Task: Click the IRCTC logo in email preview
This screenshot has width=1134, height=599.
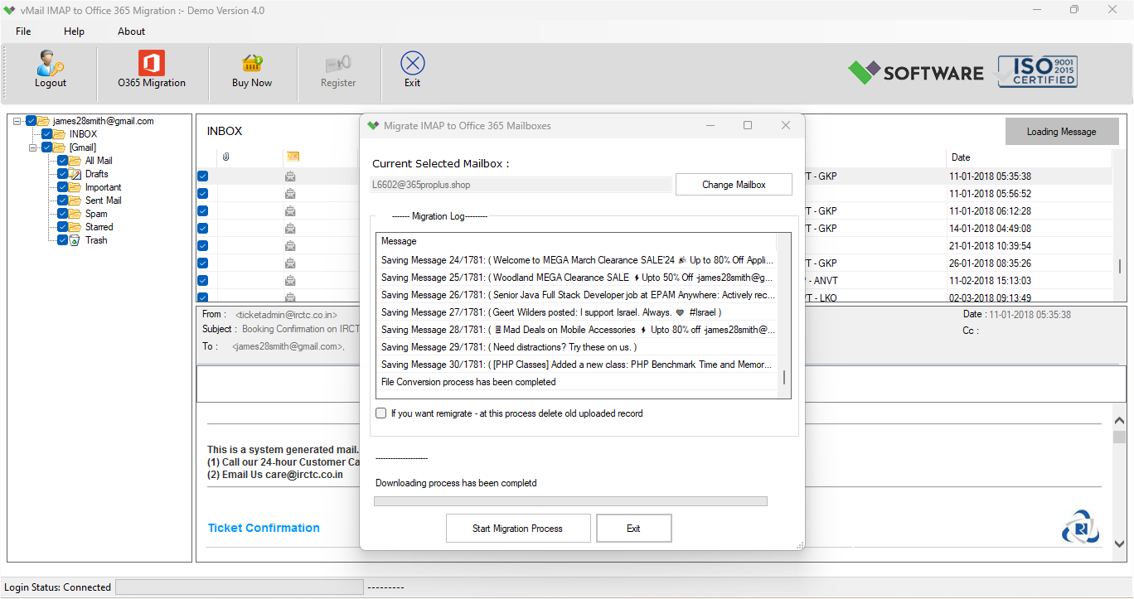Action: 1080,527
